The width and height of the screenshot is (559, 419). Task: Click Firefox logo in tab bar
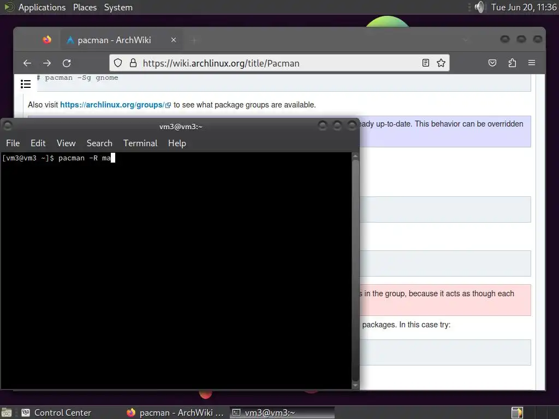point(47,40)
